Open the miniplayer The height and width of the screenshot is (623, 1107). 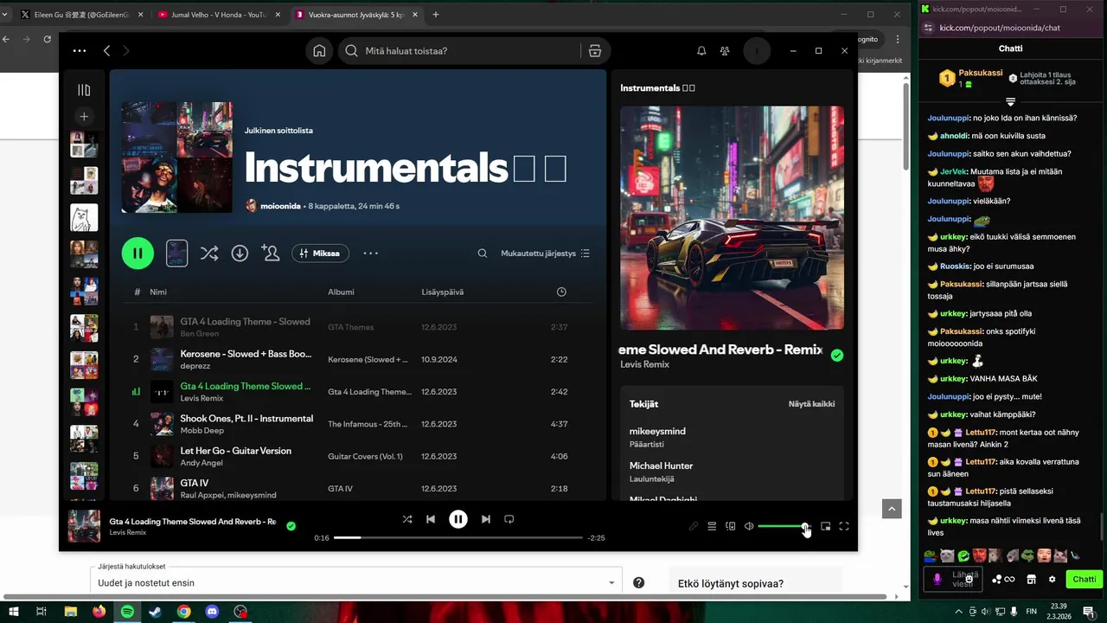coord(826,526)
